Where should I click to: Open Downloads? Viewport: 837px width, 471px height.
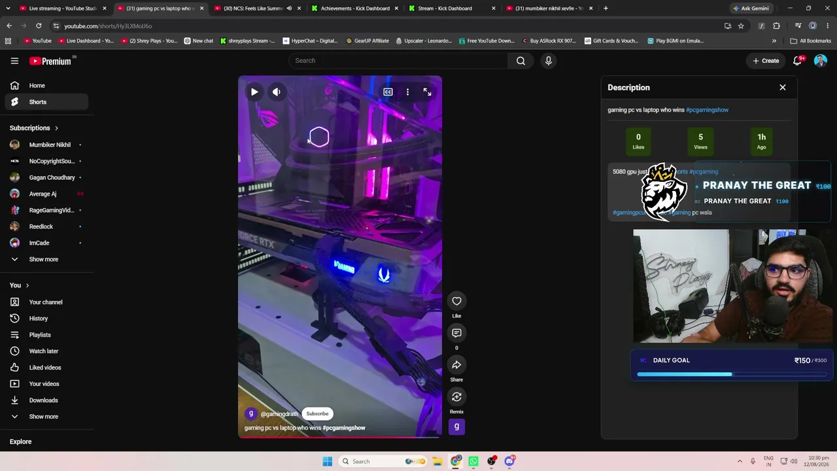click(x=46, y=400)
